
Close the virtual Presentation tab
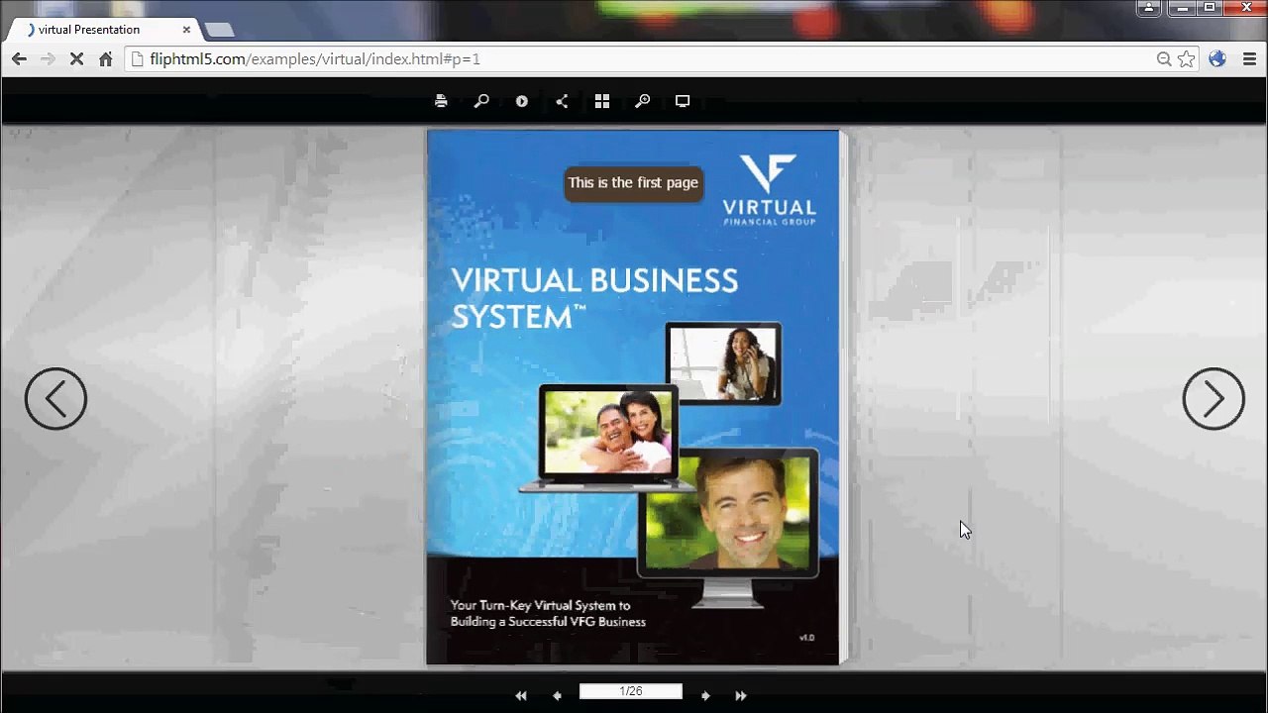coord(186,30)
